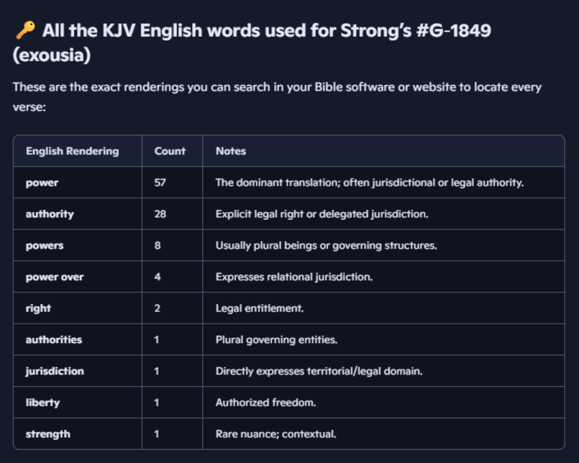Screen dimensions: 579x463
Task: Select the "power" rendering cell
Action: click(42, 183)
